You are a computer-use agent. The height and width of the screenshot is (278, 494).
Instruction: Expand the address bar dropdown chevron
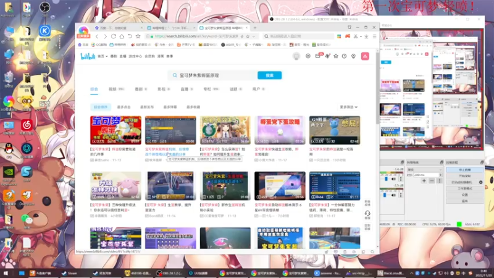(x=254, y=36)
